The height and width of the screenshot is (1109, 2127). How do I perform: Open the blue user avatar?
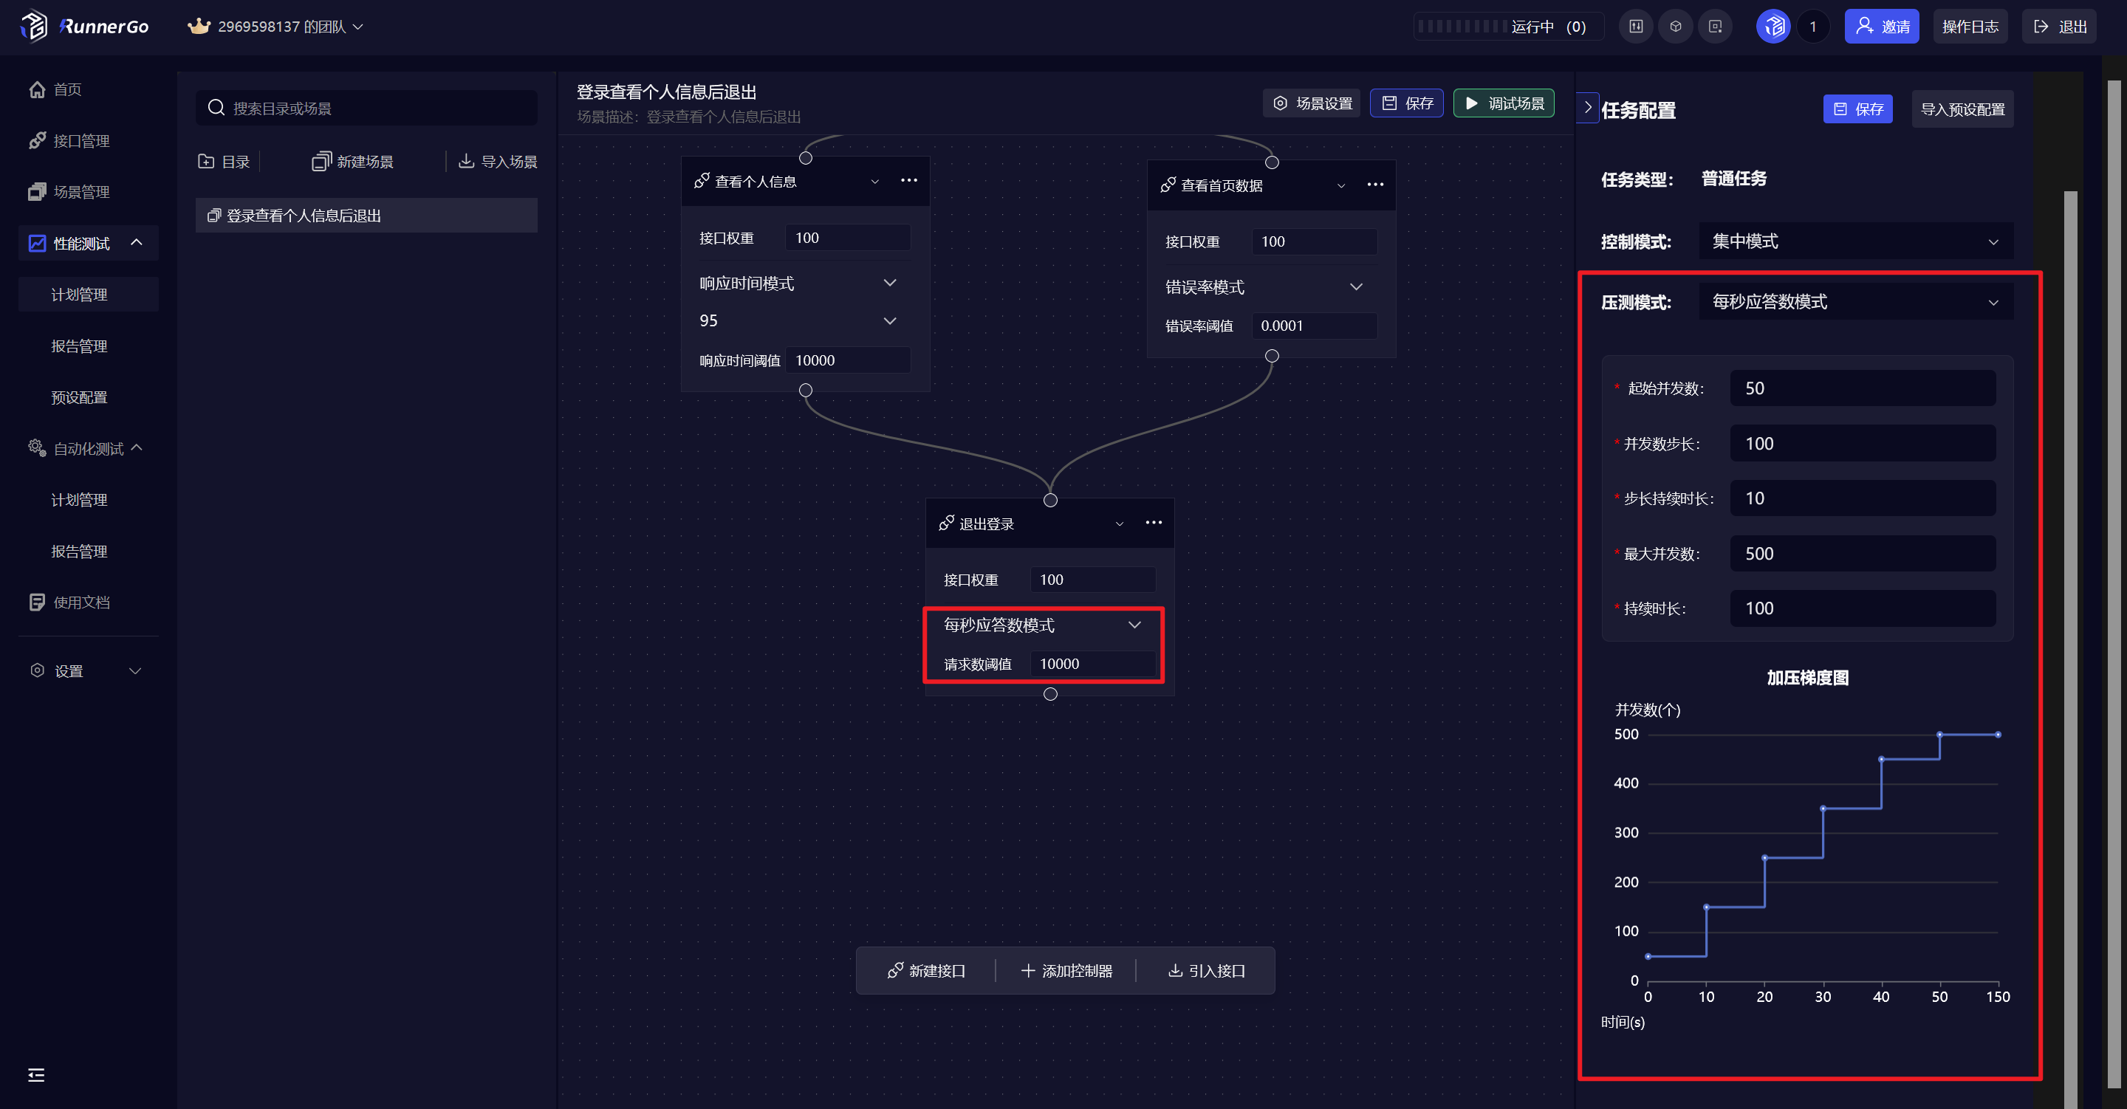(1772, 27)
